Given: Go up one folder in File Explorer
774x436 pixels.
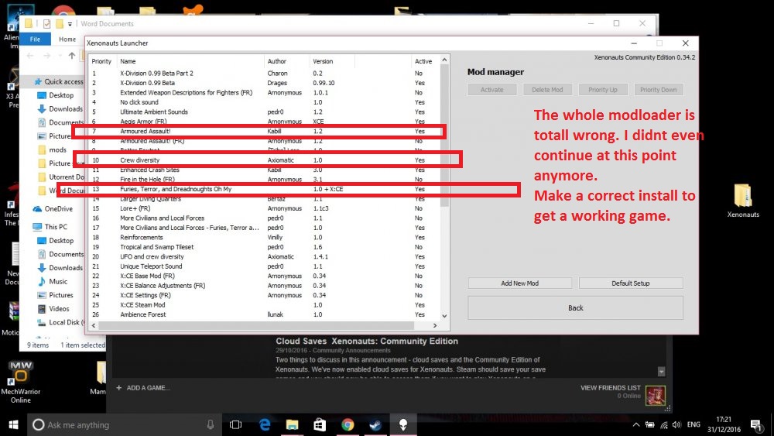Looking at the screenshot, I should pyautogui.click(x=72, y=55).
